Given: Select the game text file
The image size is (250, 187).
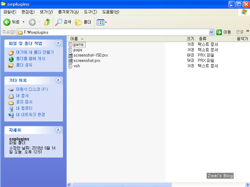Looking at the screenshot, I should 79,45.
